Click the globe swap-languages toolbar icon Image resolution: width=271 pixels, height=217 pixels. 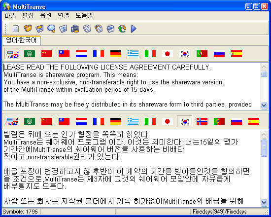coord(122,29)
